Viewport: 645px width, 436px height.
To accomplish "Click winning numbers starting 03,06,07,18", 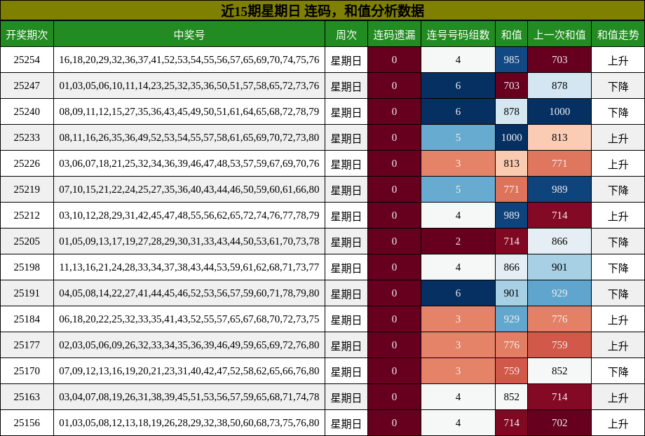I will pyautogui.click(x=189, y=163).
